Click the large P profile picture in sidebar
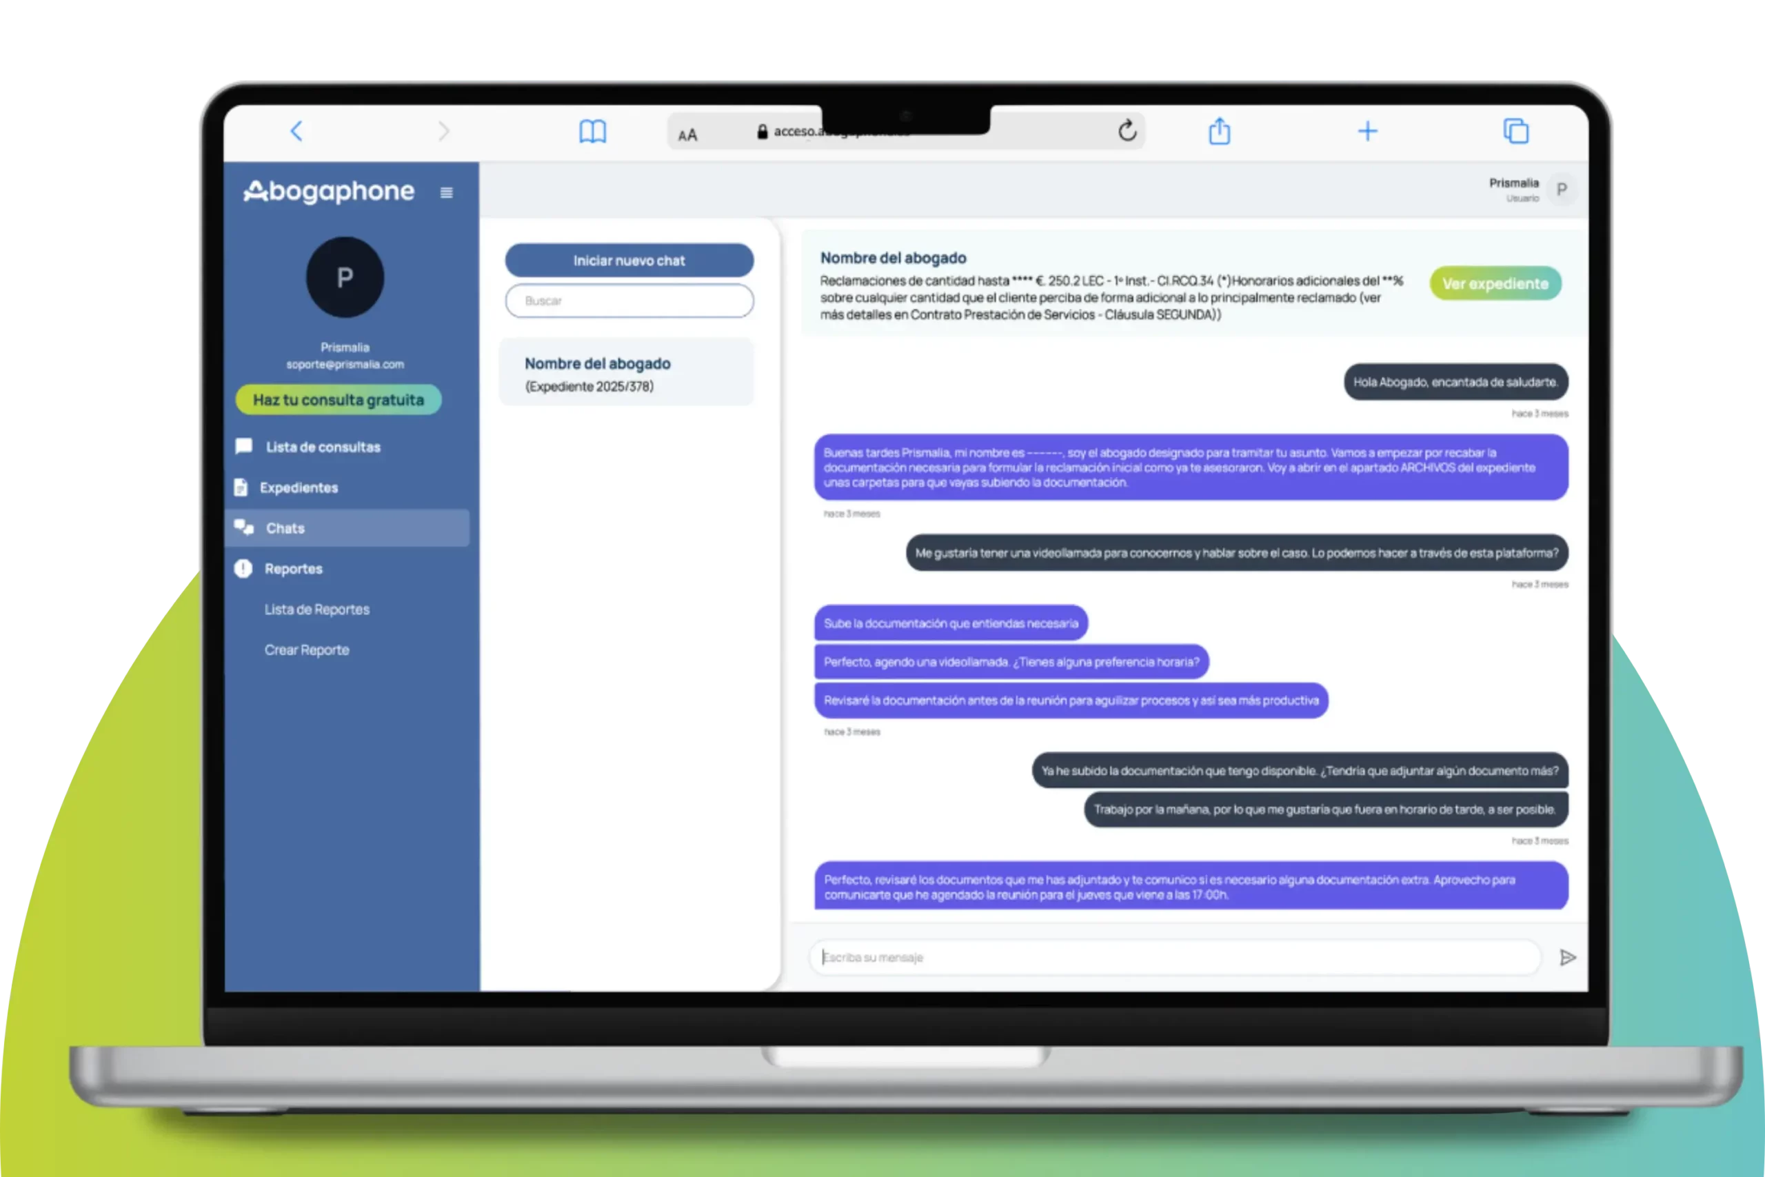The width and height of the screenshot is (1765, 1177). pyautogui.click(x=345, y=277)
